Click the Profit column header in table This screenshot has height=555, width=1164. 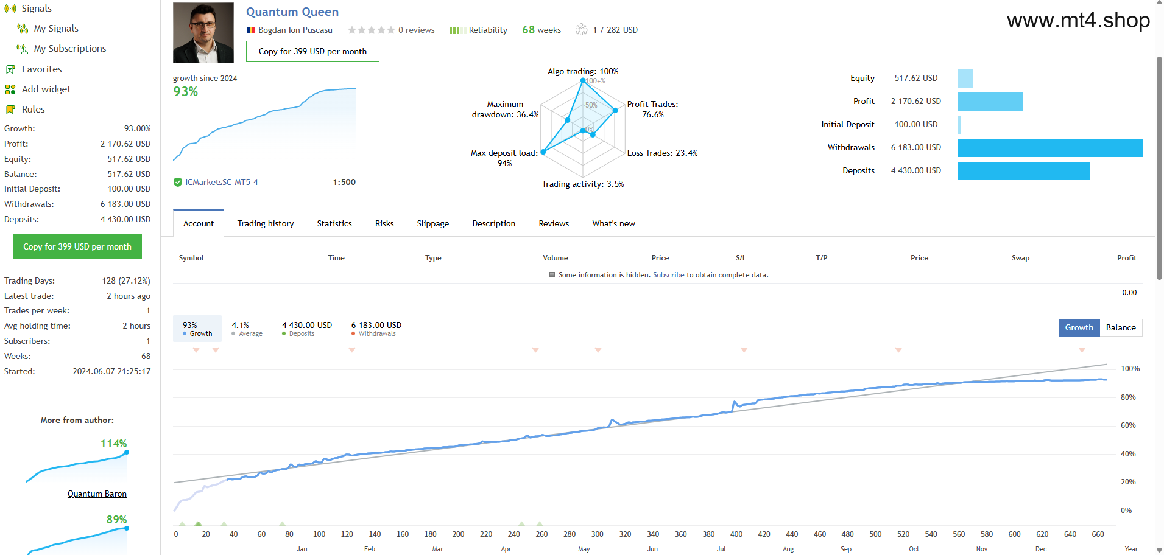click(x=1127, y=258)
